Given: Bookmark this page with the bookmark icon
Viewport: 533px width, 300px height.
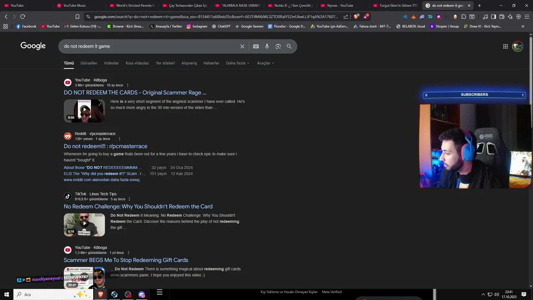Looking at the screenshot, I should 77,17.
